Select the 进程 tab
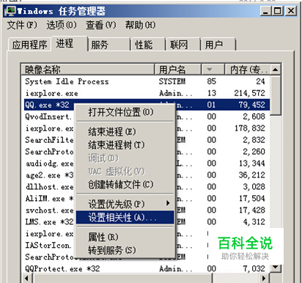Image resolution: width=302 pixels, height=283 pixels. tap(69, 43)
